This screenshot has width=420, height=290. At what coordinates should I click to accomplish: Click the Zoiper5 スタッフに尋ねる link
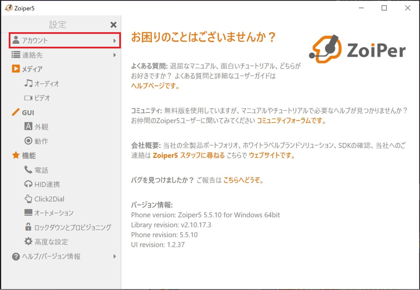click(188, 155)
